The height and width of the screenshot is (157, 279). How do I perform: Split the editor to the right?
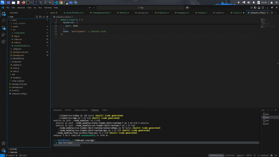[272, 13]
